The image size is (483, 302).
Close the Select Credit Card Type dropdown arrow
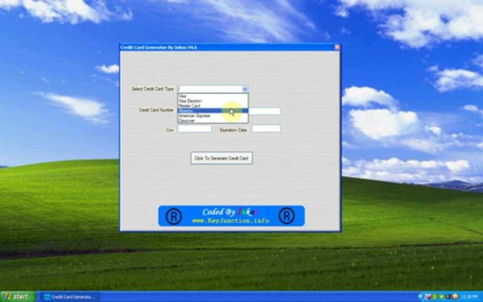click(x=244, y=89)
